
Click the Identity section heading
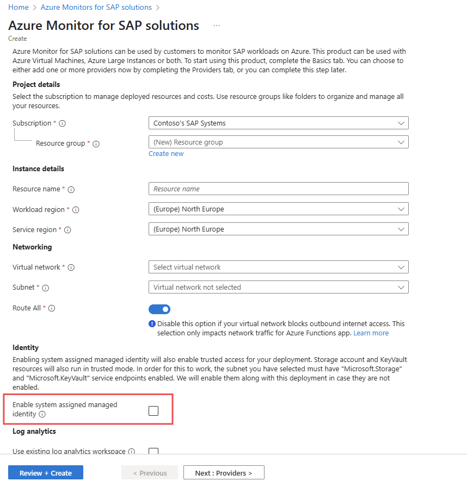coord(26,347)
